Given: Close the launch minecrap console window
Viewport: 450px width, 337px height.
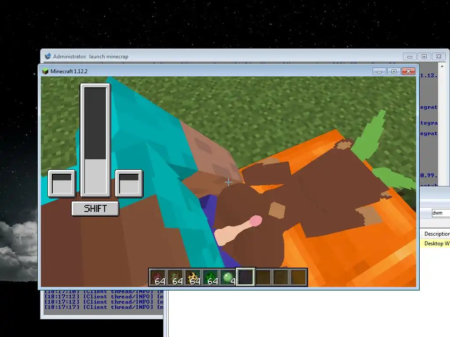Looking at the screenshot, I should [439, 57].
